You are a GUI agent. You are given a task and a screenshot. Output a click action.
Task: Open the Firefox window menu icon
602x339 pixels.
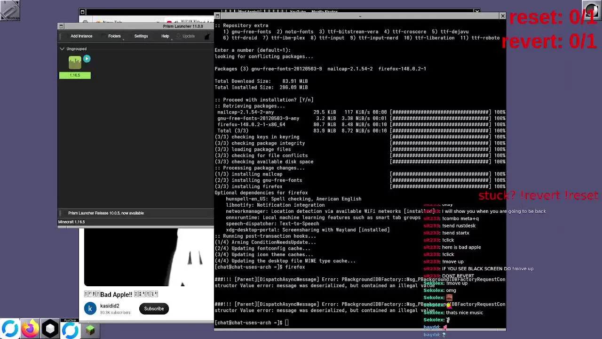coord(82,12)
